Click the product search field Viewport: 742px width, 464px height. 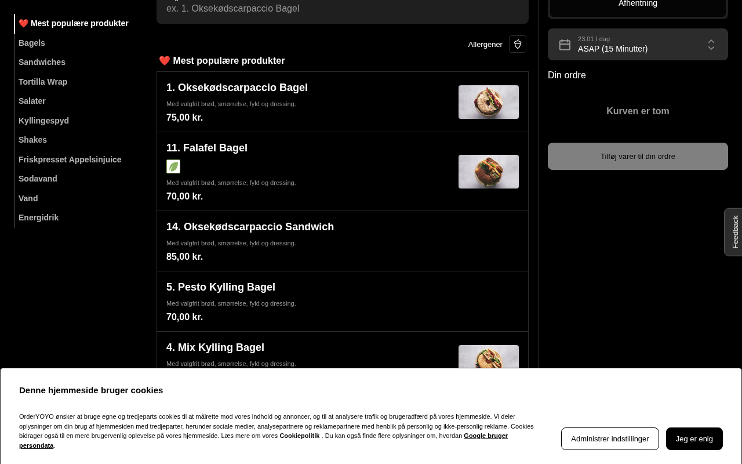[x=343, y=9]
